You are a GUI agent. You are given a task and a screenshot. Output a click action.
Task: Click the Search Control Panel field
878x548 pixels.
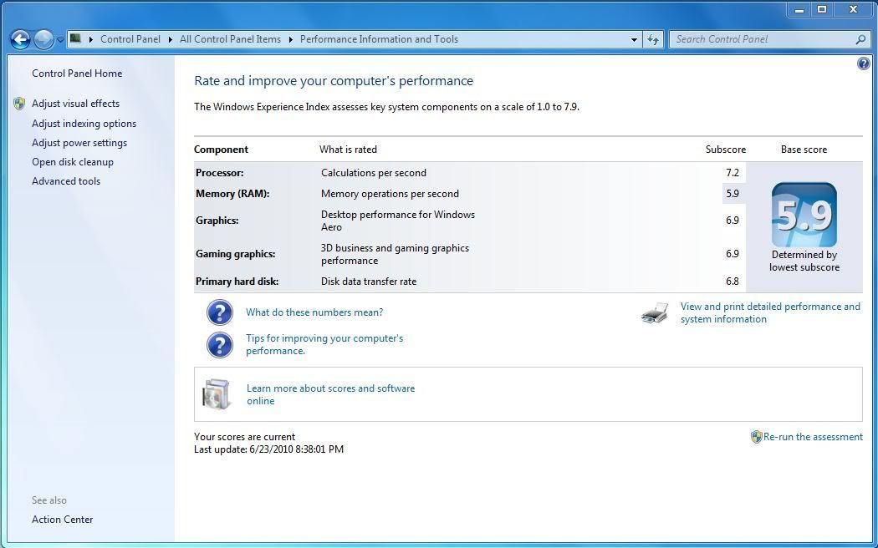pos(763,39)
